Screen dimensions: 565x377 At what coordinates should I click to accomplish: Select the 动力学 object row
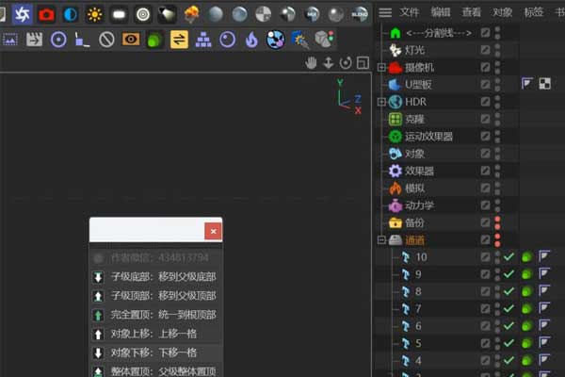[x=419, y=205]
